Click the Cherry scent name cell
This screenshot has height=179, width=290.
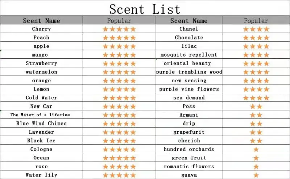41,29
